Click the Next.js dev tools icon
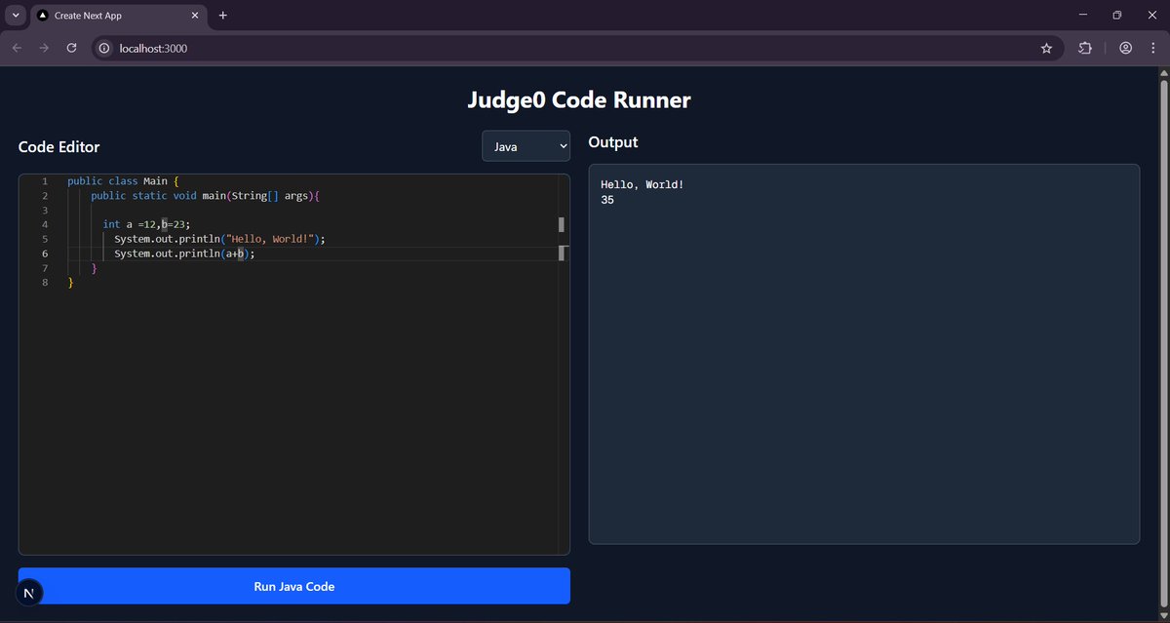 29,593
